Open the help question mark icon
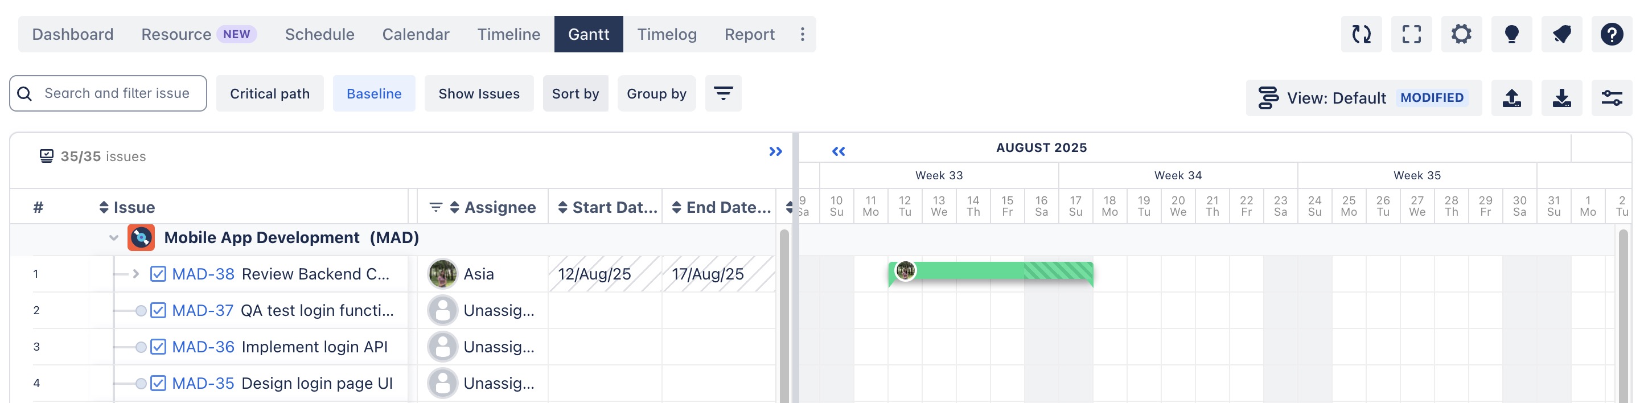The image size is (1644, 403). [1612, 34]
